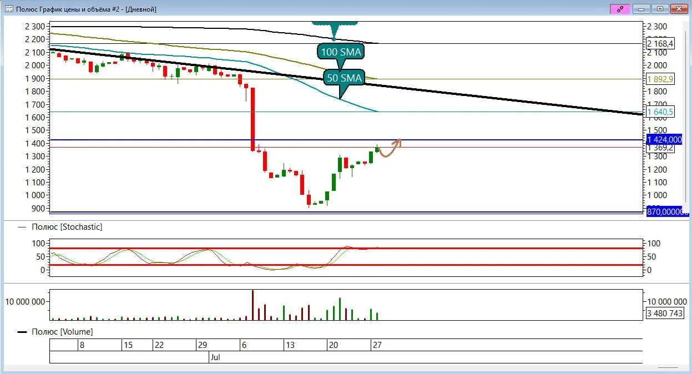Click the pink chain-link anchor button
This screenshot has width=692, height=374.
pos(620,9)
